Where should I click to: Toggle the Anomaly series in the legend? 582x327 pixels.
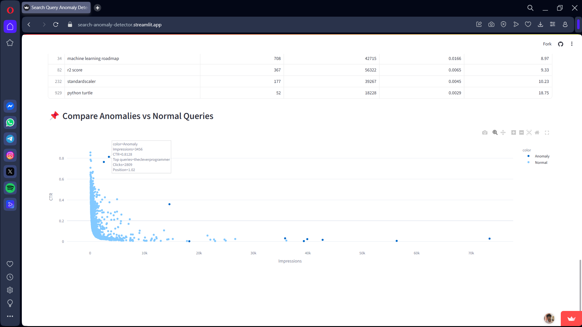coord(542,156)
